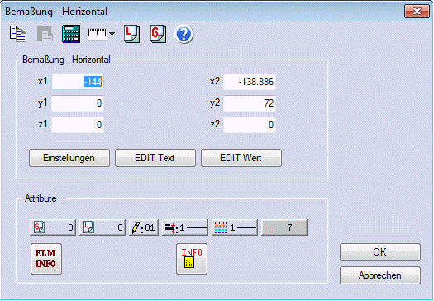Click the grayed-out paste clipboard icon
434x301 pixels.
[x=45, y=34]
